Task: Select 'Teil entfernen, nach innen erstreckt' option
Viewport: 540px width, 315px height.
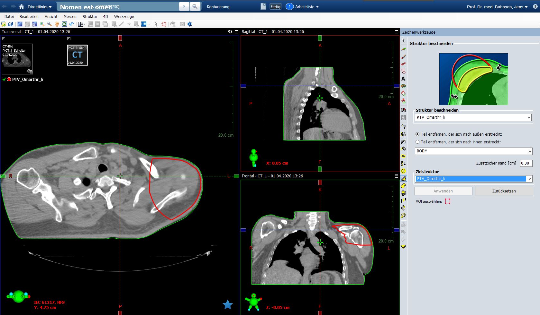Action: coord(417,142)
